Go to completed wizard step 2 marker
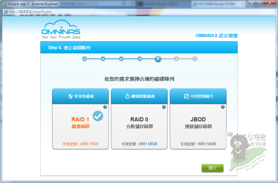Viewport: 278px width, 183px height. tap(103, 59)
